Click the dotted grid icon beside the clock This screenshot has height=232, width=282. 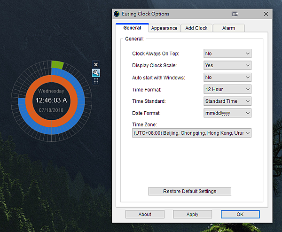click(96, 81)
